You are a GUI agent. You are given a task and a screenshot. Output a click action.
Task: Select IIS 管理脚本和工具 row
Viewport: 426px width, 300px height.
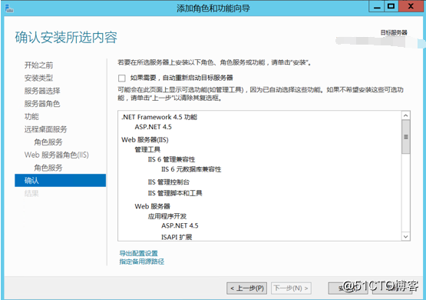click(x=175, y=193)
